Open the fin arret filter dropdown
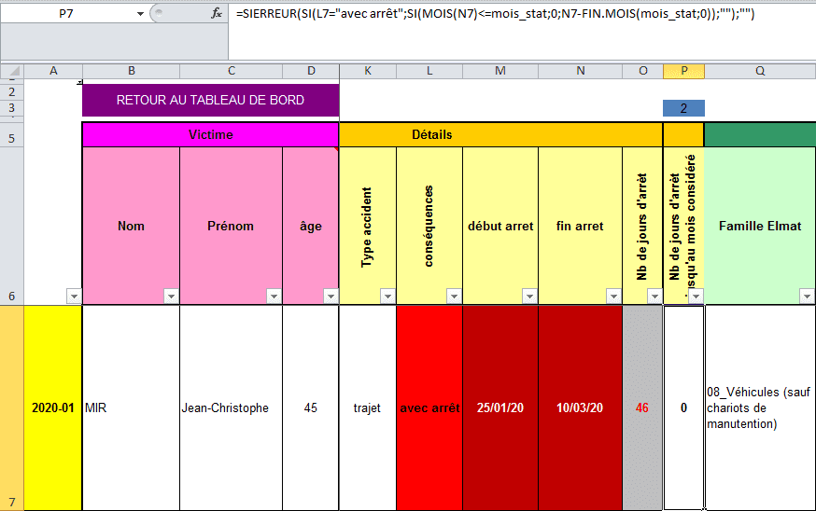The image size is (816, 511). click(613, 296)
